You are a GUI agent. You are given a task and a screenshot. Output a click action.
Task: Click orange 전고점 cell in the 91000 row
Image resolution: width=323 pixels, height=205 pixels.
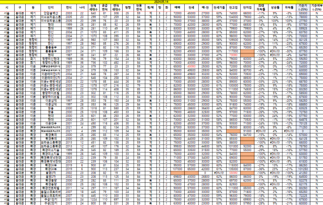[x=233, y=131]
